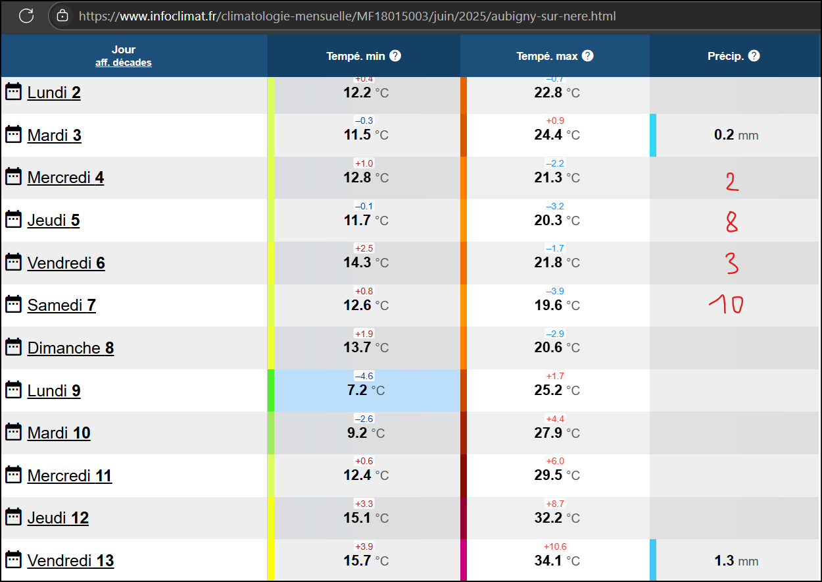Click the calendar icon beside Jeudi 5
The height and width of the screenshot is (582, 822).
[13, 219]
